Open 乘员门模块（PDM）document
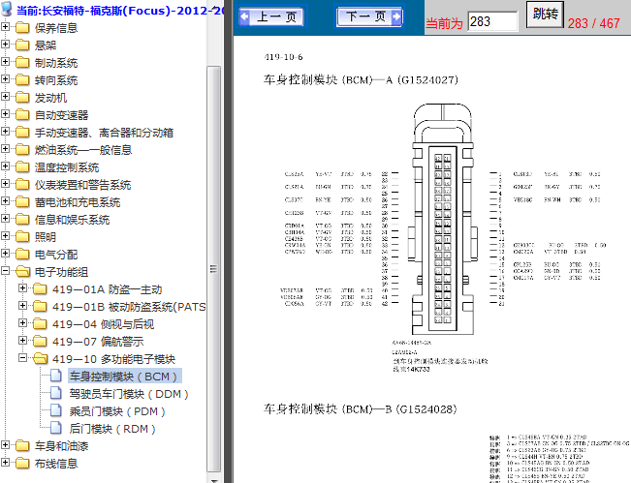Image resolution: width=631 pixels, height=483 pixels. (x=117, y=411)
